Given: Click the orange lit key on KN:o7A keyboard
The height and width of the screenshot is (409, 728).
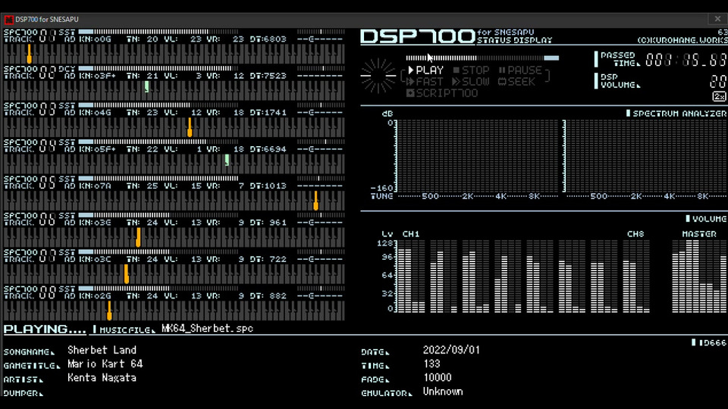Looking at the screenshot, I should [315, 200].
